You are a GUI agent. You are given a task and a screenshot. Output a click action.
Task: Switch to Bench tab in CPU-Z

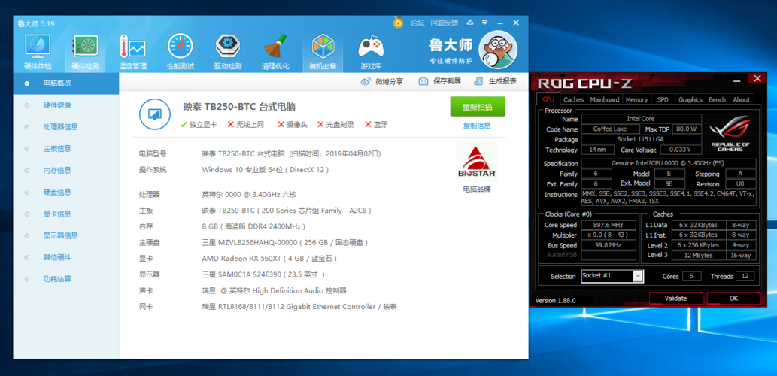click(717, 99)
